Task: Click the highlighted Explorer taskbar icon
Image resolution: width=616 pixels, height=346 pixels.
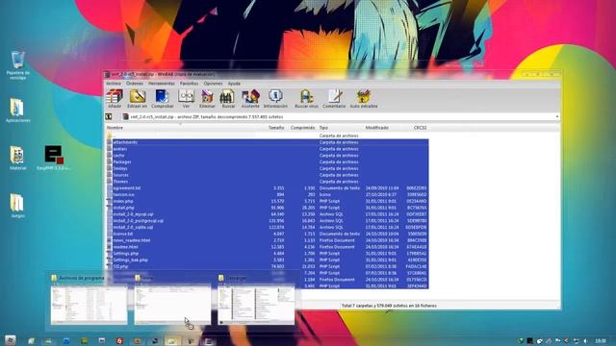Action: tap(171, 341)
